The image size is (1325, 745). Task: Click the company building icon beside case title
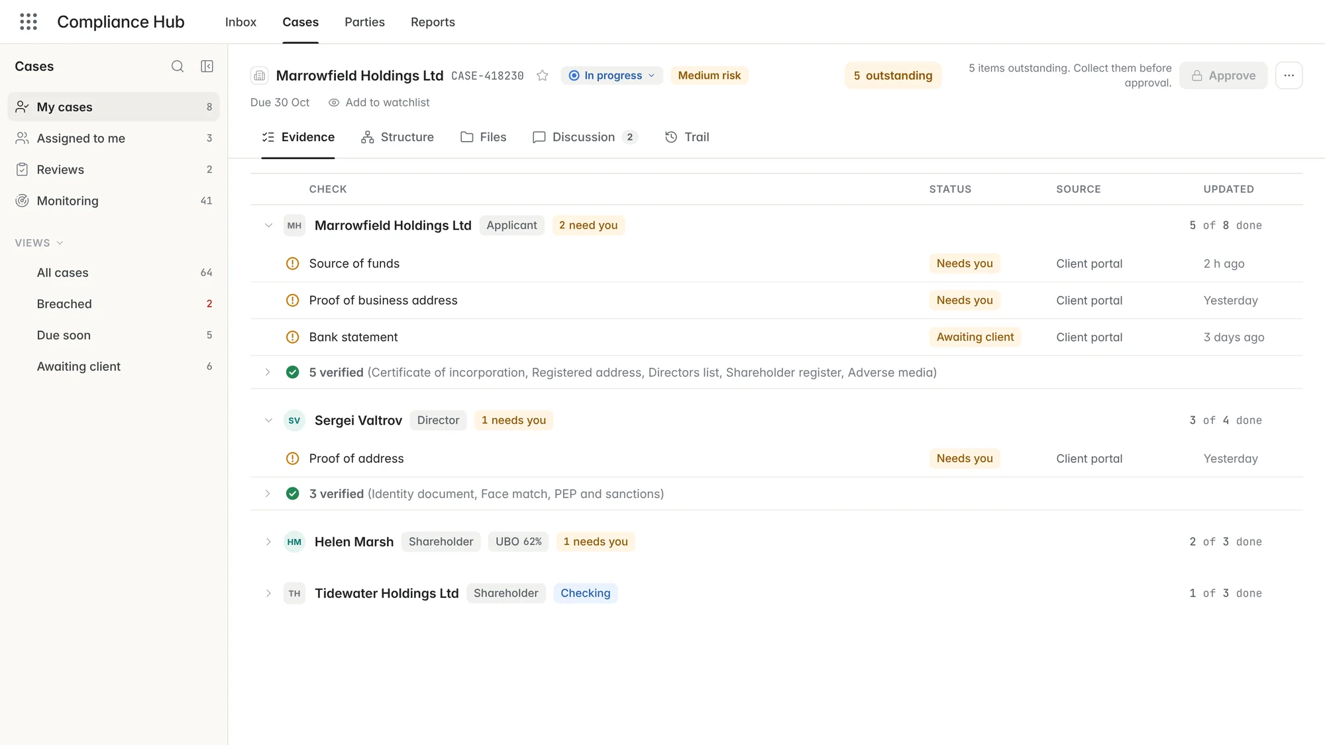[x=260, y=75]
